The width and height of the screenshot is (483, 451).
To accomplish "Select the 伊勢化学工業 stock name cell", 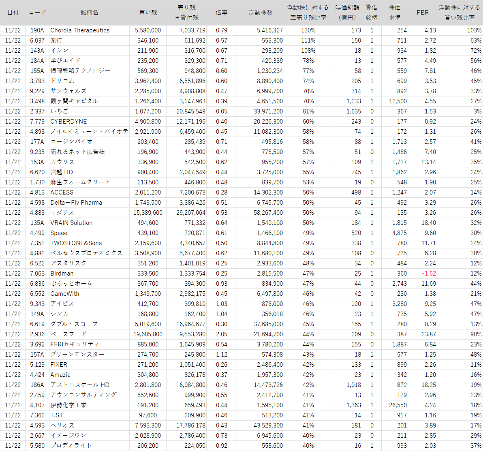I will [x=68, y=405].
